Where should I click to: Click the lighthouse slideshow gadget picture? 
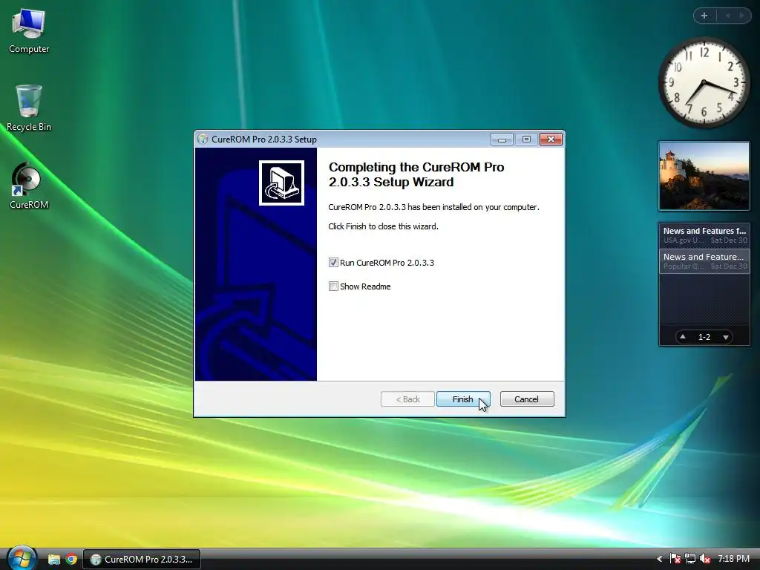coord(704,176)
